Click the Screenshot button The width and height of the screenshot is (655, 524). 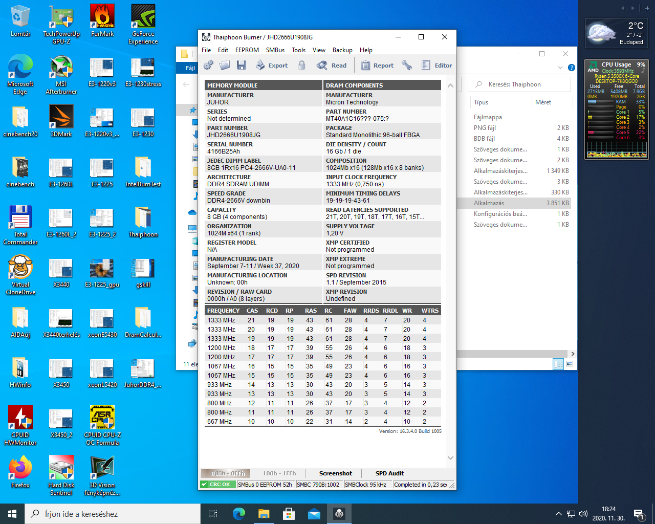click(x=336, y=473)
